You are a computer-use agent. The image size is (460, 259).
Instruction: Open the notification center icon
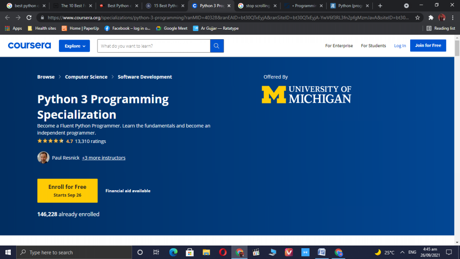pyautogui.click(x=449, y=252)
